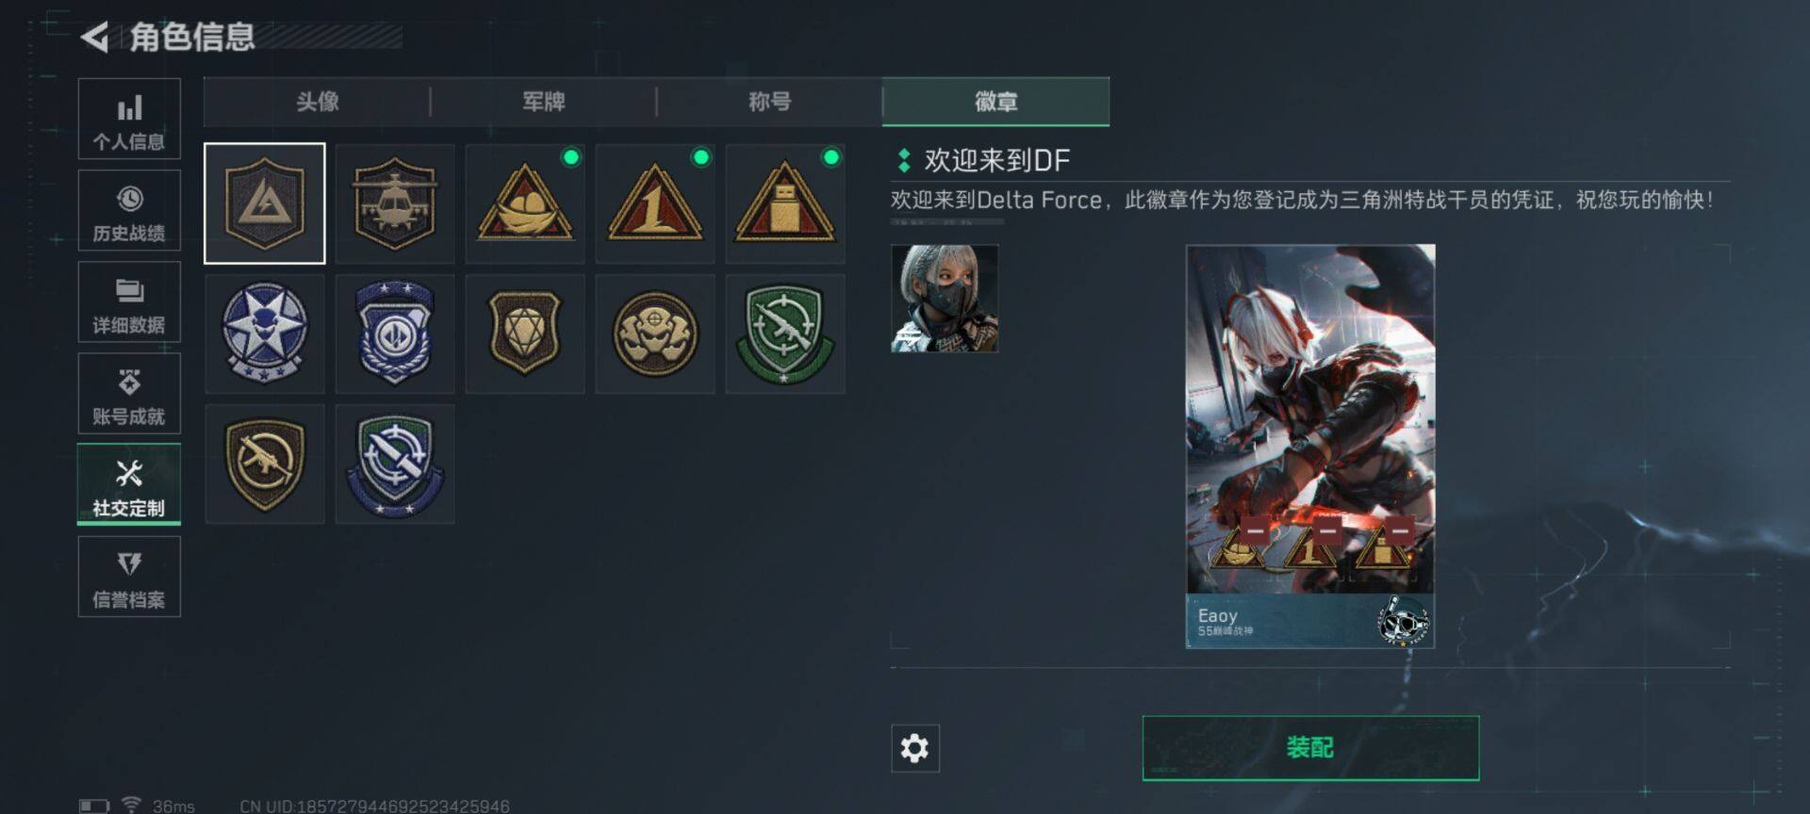Remove the middle equipped badge on card

pos(1327,530)
